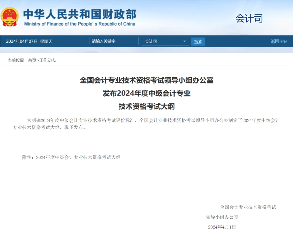Go to 首页 in breadcrumb

tap(32, 60)
